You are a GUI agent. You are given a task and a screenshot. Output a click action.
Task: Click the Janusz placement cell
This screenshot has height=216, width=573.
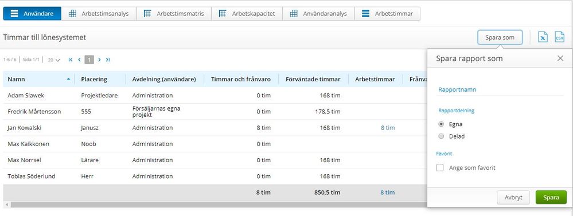pyautogui.click(x=89, y=128)
